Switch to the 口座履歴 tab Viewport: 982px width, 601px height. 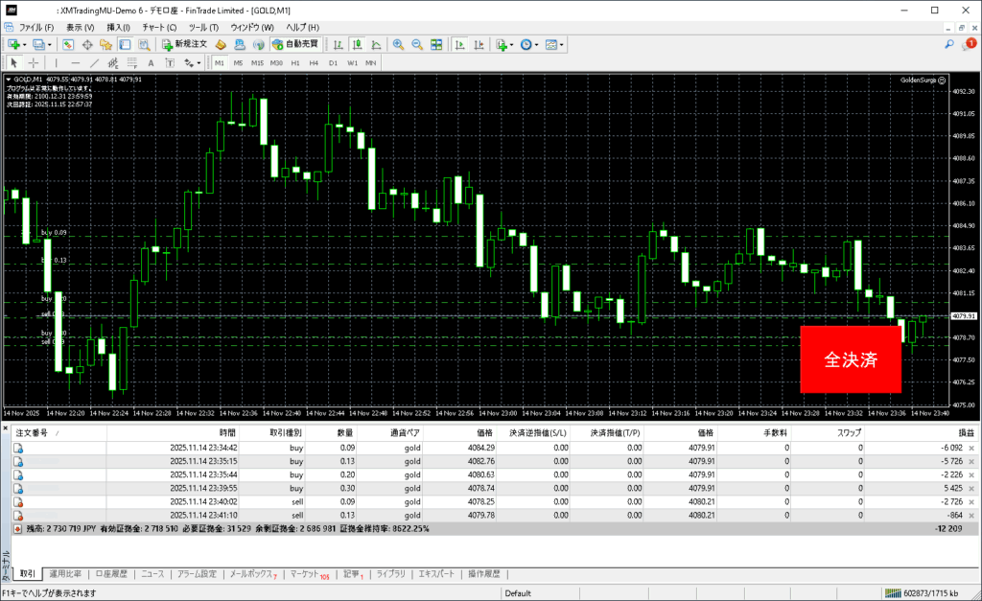(111, 574)
